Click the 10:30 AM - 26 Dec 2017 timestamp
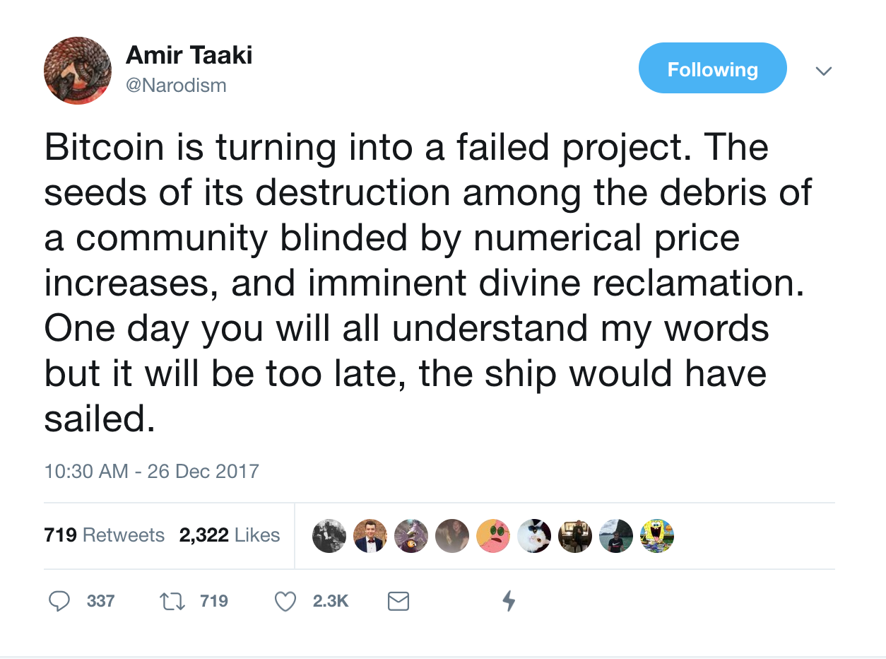This screenshot has height=659, width=886. pos(151,471)
